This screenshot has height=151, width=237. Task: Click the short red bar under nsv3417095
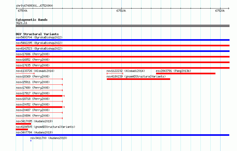click(x=23, y=124)
